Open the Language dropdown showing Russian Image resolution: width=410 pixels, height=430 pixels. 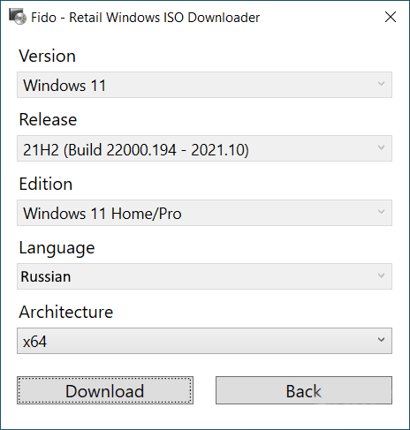tap(204, 276)
